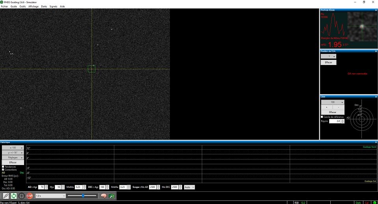Open the Auto DEC mode dropdown

coord(189,187)
